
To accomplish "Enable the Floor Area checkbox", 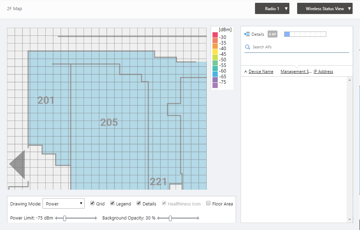I will [x=208, y=203].
